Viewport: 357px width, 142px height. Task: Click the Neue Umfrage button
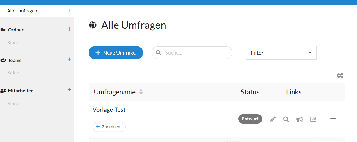(116, 53)
